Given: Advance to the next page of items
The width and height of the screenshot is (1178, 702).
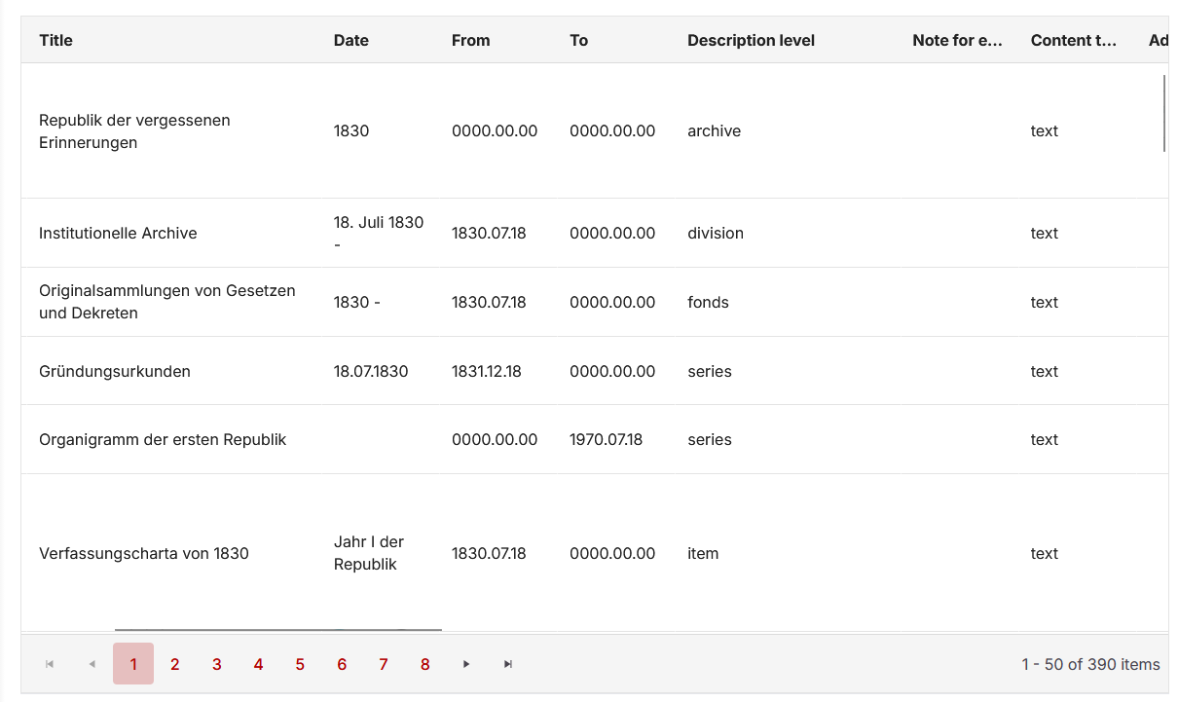Looking at the screenshot, I should (x=465, y=664).
